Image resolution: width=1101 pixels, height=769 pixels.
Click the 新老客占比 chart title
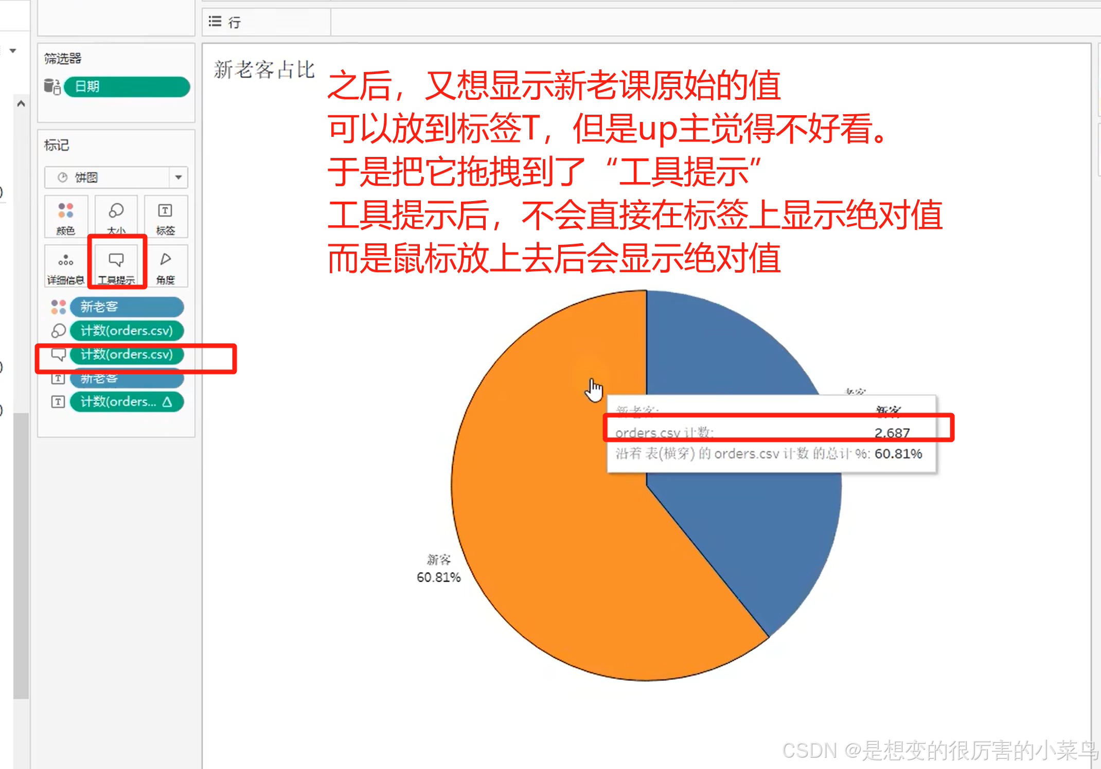(264, 69)
